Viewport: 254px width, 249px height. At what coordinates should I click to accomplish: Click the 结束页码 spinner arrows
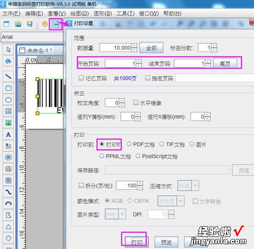point(208,64)
